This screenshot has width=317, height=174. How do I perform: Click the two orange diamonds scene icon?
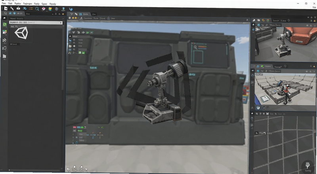click(74, 18)
